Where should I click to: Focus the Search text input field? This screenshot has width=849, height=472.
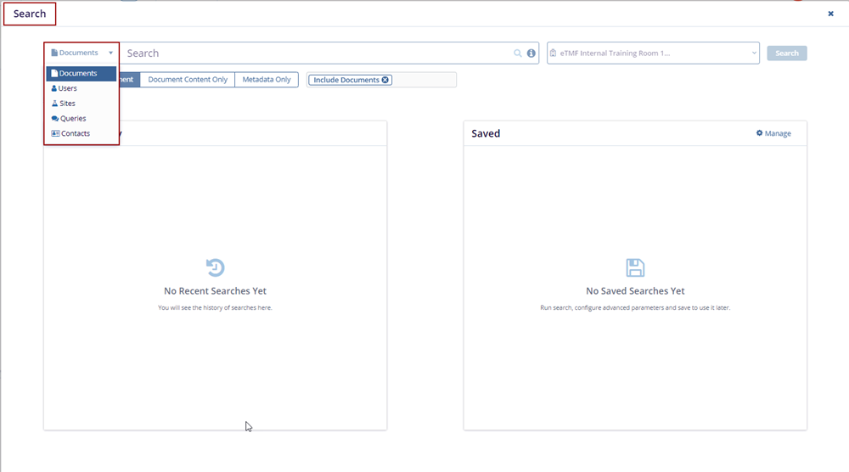[x=314, y=53]
